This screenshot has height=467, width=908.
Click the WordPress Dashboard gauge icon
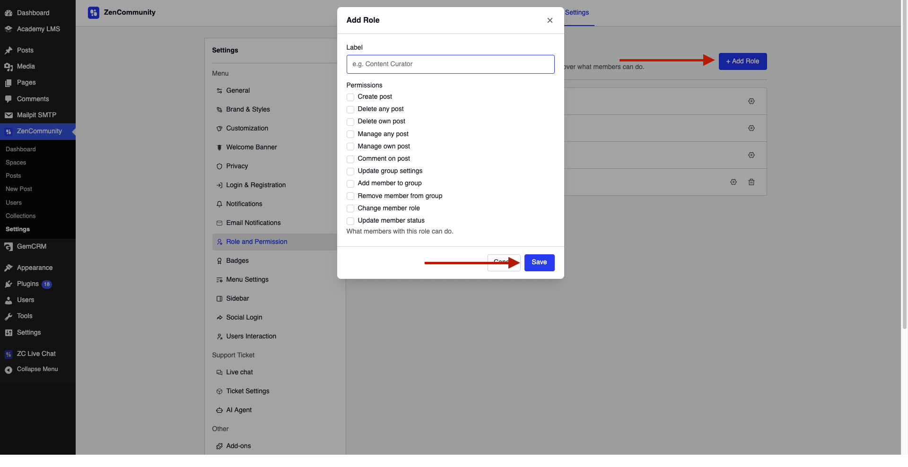point(9,13)
